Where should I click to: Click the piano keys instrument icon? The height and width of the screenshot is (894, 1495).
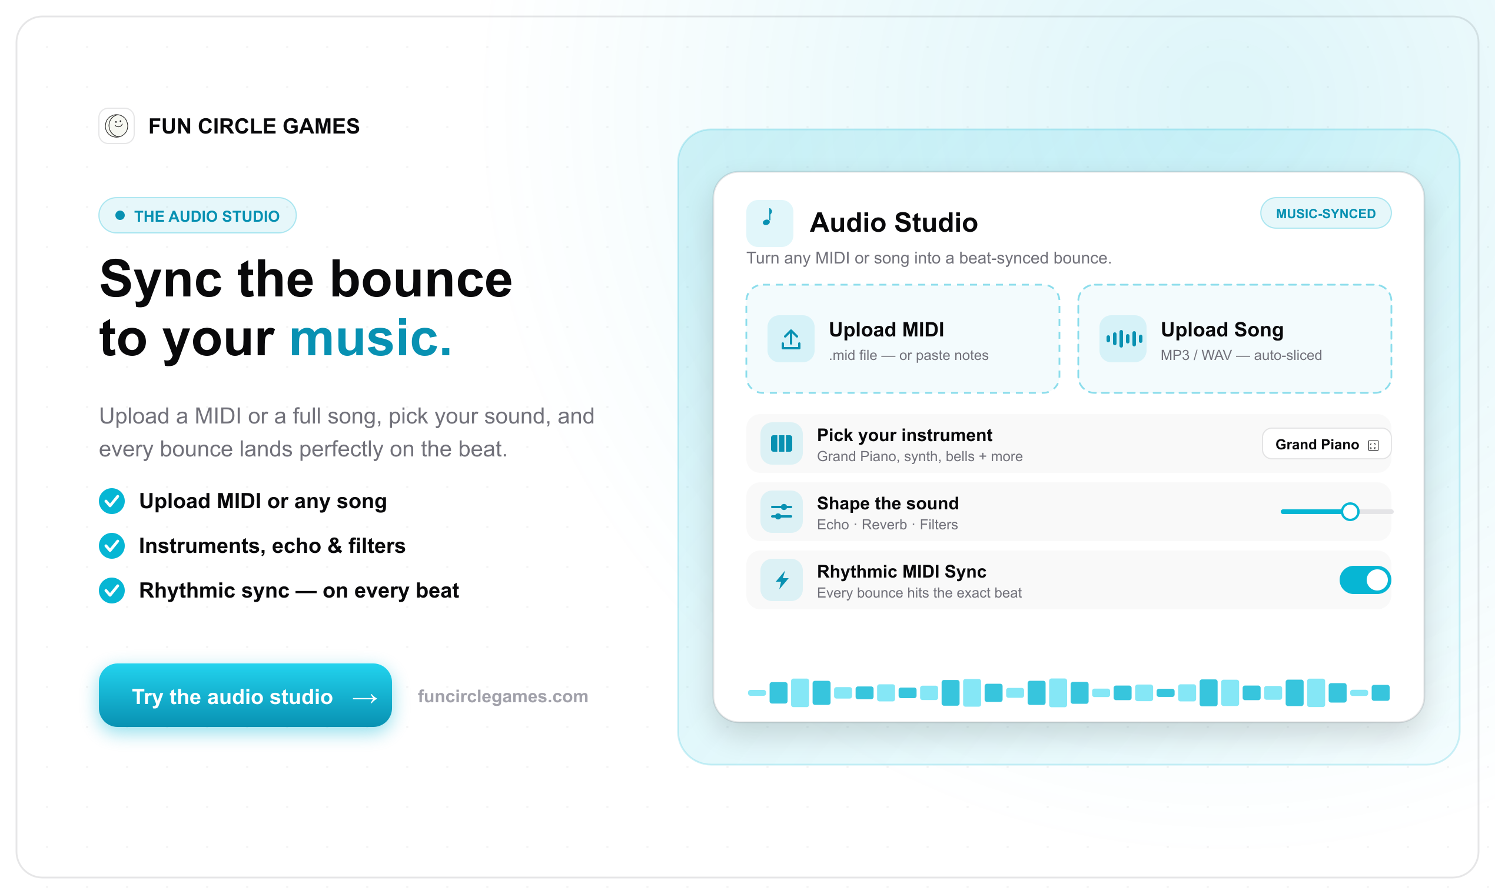pos(781,444)
